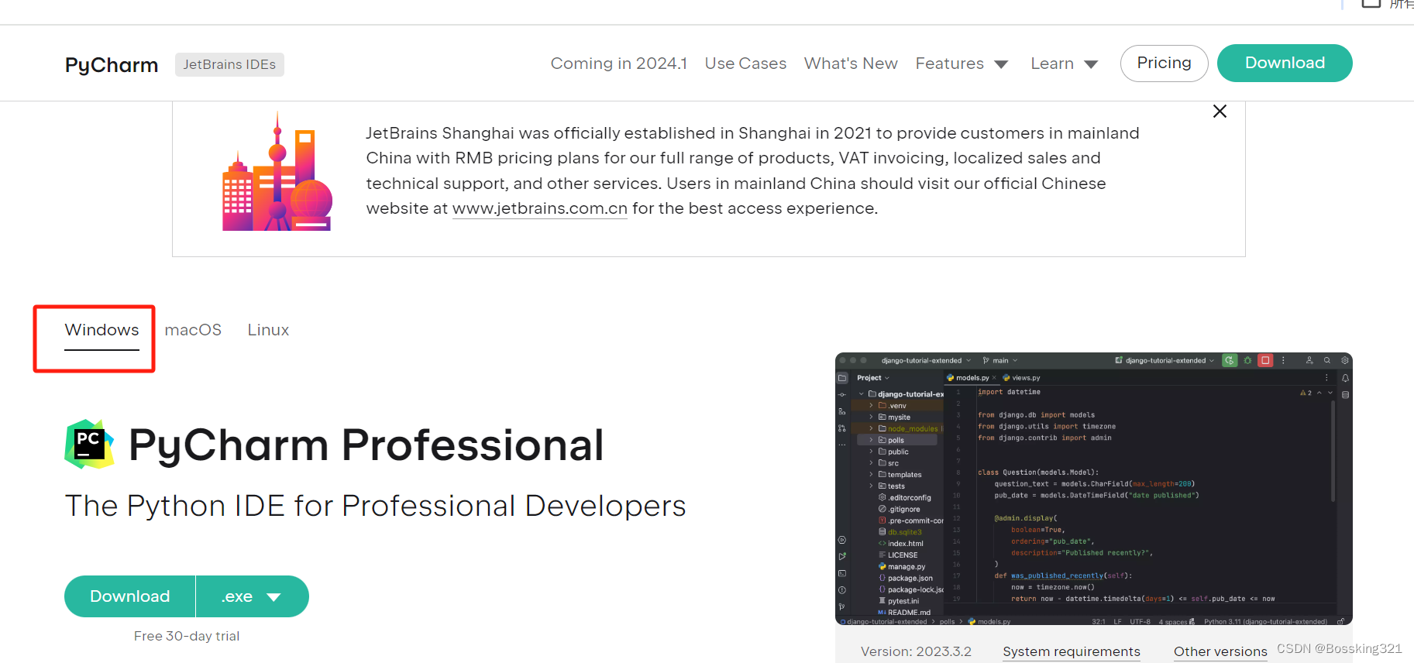The width and height of the screenshot is (1414, 663).
Task: Open the Coming in 2024.1 page
Action: [618, 64]
